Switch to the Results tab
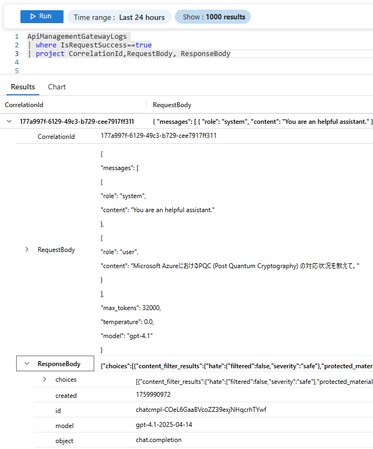 pyautogui.click(x=23, y=87)
